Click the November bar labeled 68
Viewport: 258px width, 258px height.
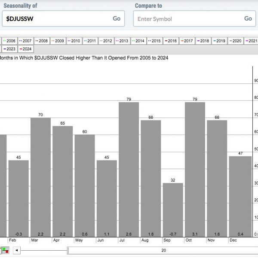click(x=217, y=178)
